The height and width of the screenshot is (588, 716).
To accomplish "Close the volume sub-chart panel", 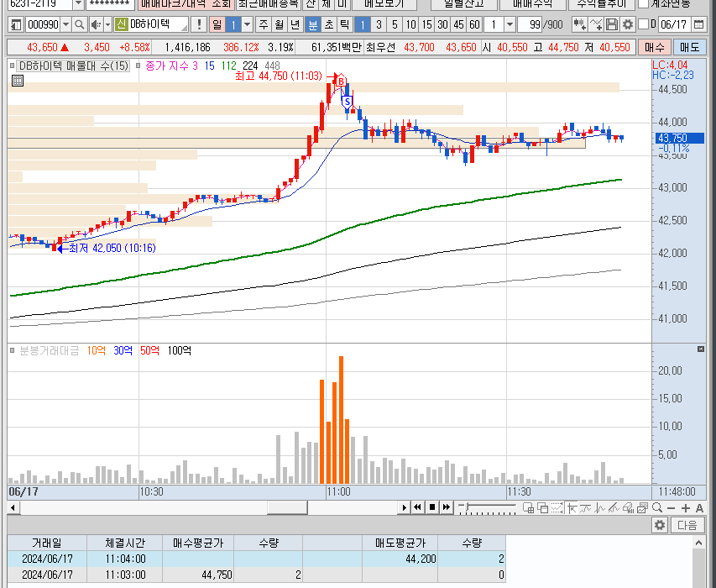I will point(701,349).
